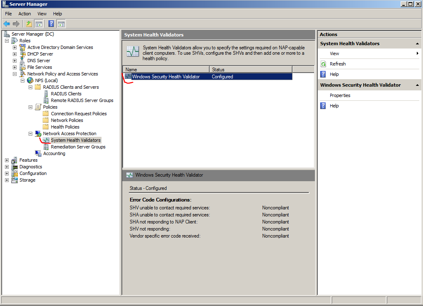Viewport: 423px width, 306px height.
Task: Sort by the Status column header
Action: click(251, 69)
